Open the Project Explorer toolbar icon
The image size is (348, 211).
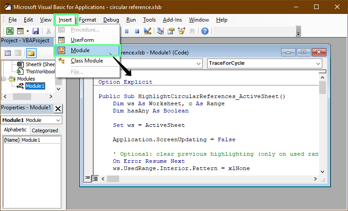161,31
